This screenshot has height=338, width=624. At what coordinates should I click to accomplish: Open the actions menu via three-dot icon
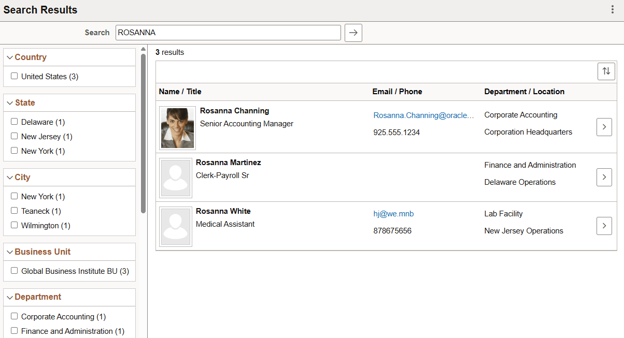pyautogui.click(x=614, y=9)
